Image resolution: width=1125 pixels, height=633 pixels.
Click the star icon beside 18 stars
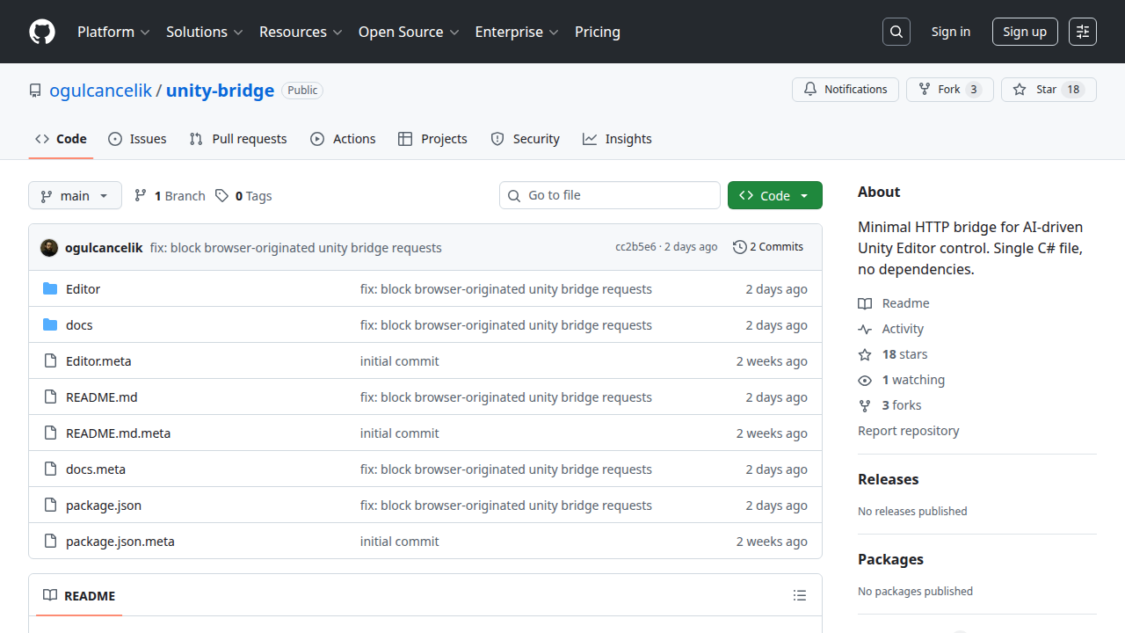(x=865, y=354)
